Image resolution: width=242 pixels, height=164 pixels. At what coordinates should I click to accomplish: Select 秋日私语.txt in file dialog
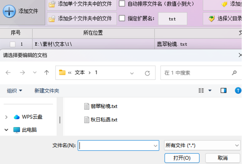click(x=101, y=120)
